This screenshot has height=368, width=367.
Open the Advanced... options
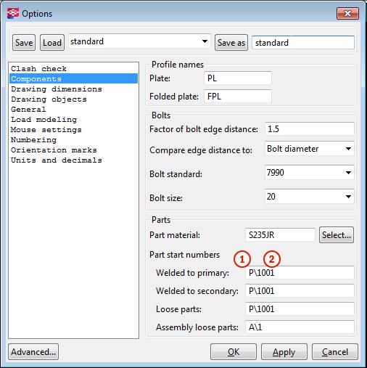(x=33, y=352)
